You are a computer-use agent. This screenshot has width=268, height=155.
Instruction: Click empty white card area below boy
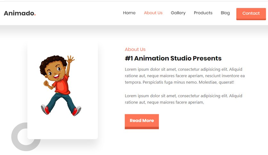(x=63, y=128)
